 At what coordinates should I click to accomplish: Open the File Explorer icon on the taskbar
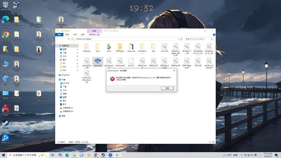(x=74, y=155)
